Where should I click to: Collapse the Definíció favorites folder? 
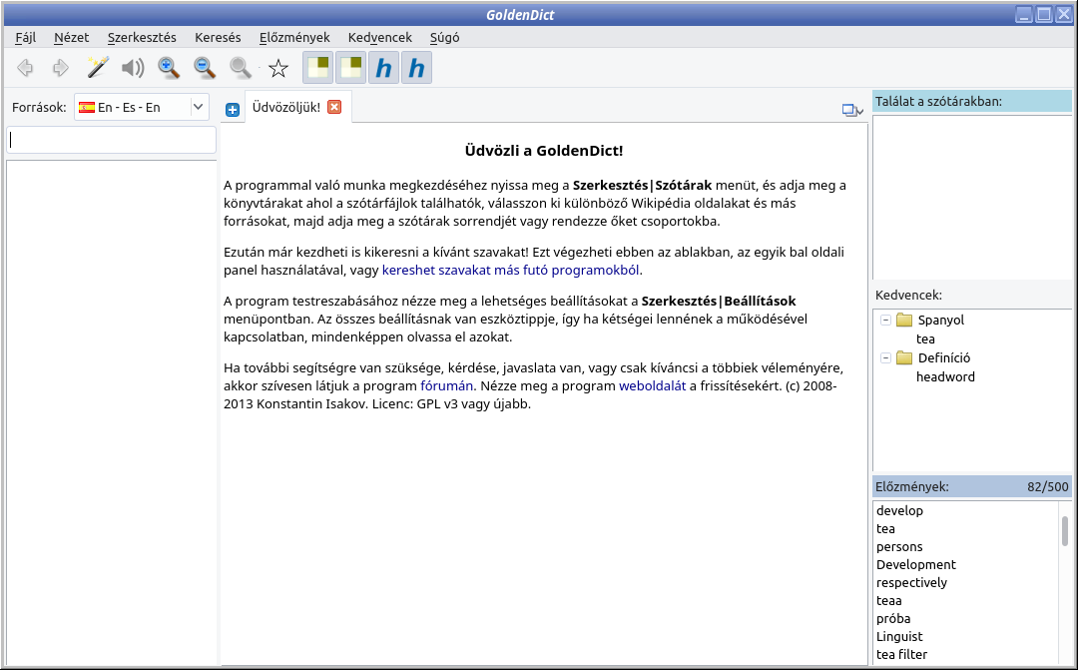(885, 358)
